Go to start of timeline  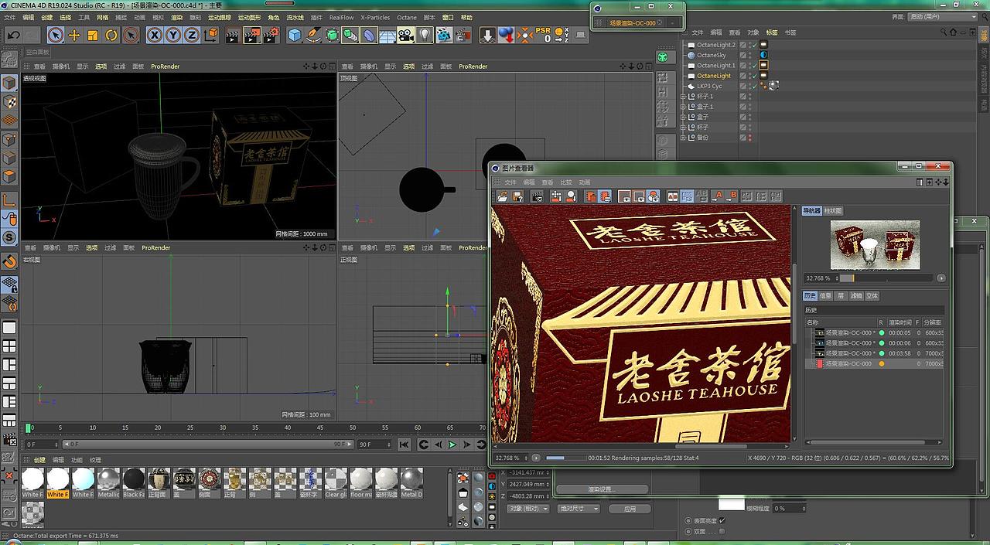404,445
